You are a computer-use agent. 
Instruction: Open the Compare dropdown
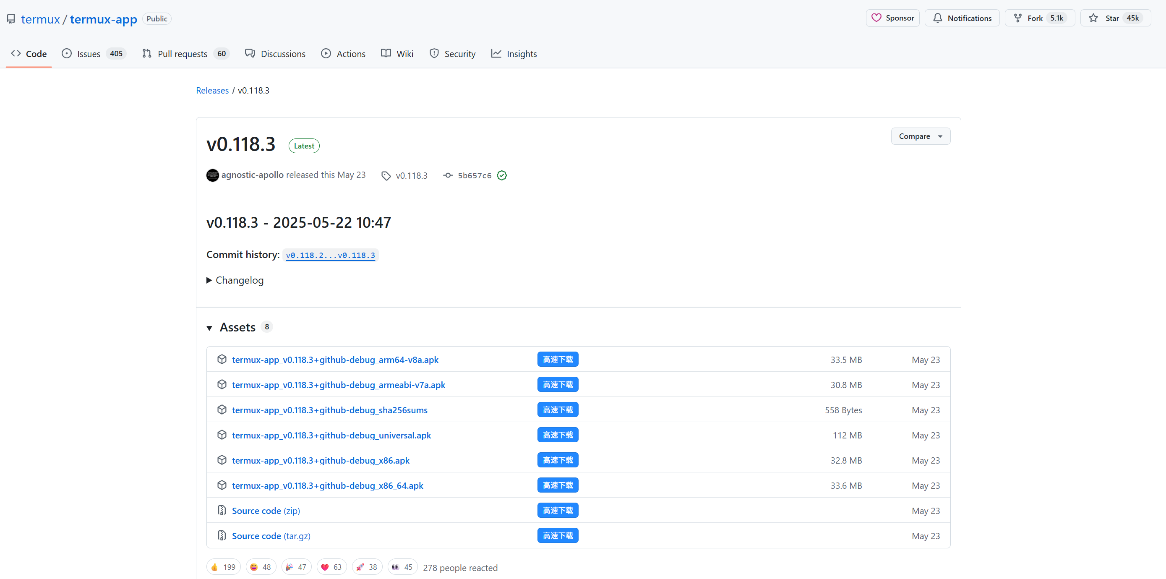pyautogui.click(x=920, y=136)
